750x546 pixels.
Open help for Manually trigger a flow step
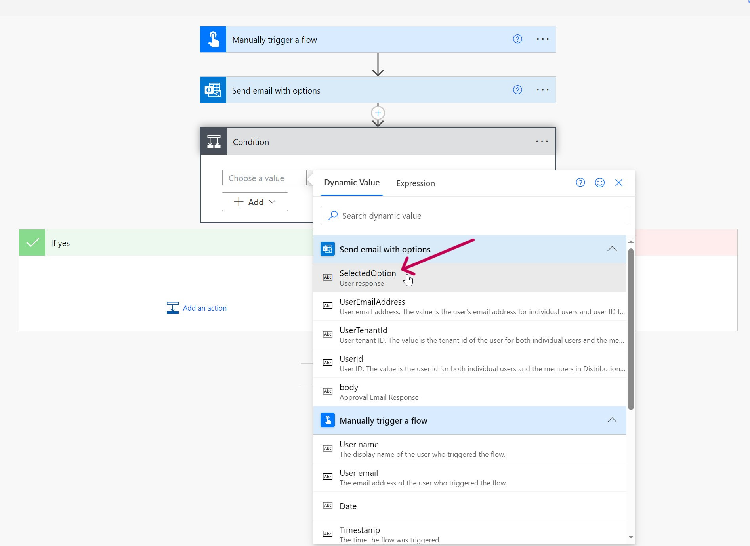517,39
